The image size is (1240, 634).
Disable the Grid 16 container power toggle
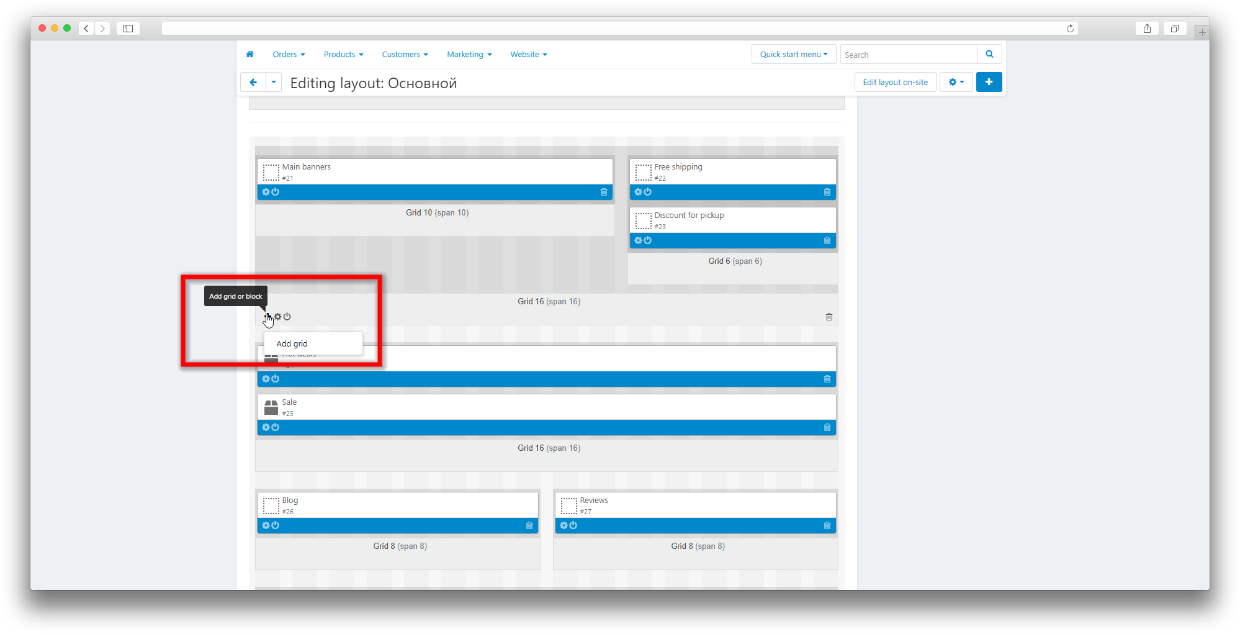tap(287, 317)
